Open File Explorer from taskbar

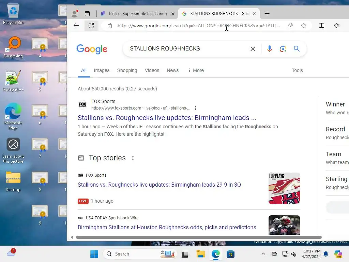(200, 254)
